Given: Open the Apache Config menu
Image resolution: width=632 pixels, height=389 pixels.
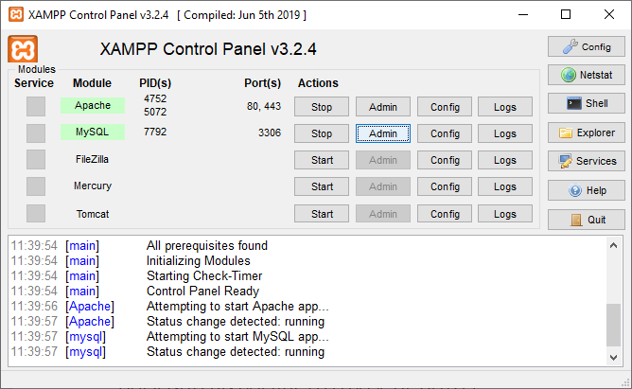Looking at the screenshot, I should (445, 107).
